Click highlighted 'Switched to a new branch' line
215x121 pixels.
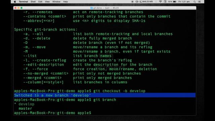pyautogui.click(x=105, y=95)
